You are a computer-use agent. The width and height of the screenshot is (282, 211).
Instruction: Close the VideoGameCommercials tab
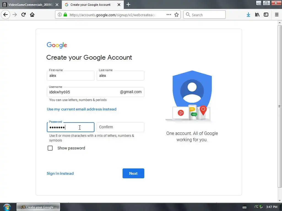click(57, 5)
